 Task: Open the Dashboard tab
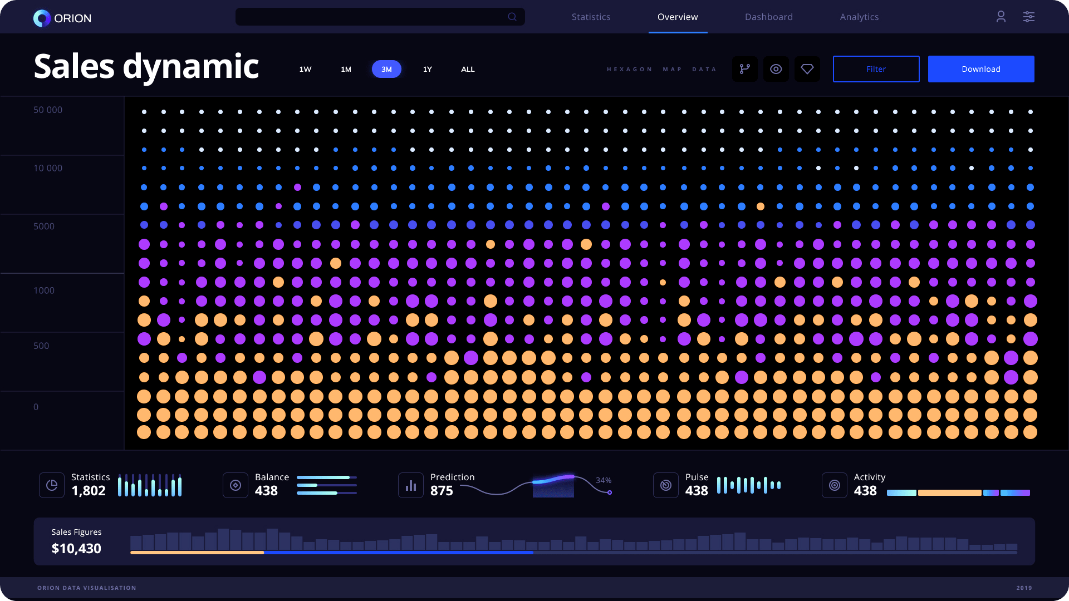pyautogui.click(x=768, y=17)
